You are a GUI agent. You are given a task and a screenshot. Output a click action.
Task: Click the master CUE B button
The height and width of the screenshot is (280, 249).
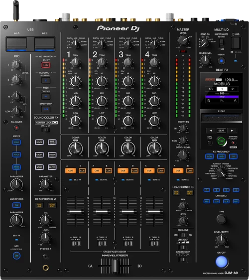coord(190,171)
